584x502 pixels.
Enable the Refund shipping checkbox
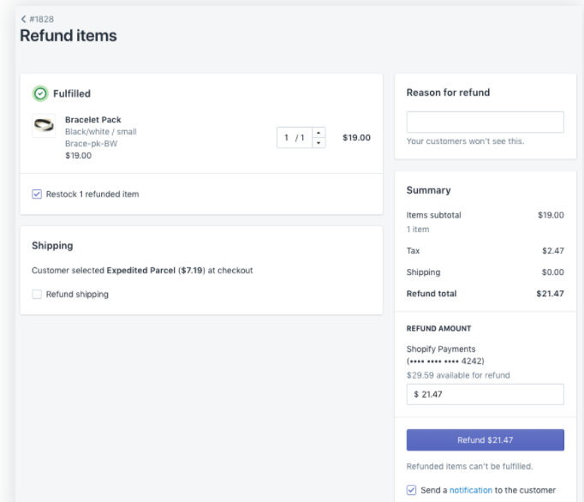coord(37,295)
